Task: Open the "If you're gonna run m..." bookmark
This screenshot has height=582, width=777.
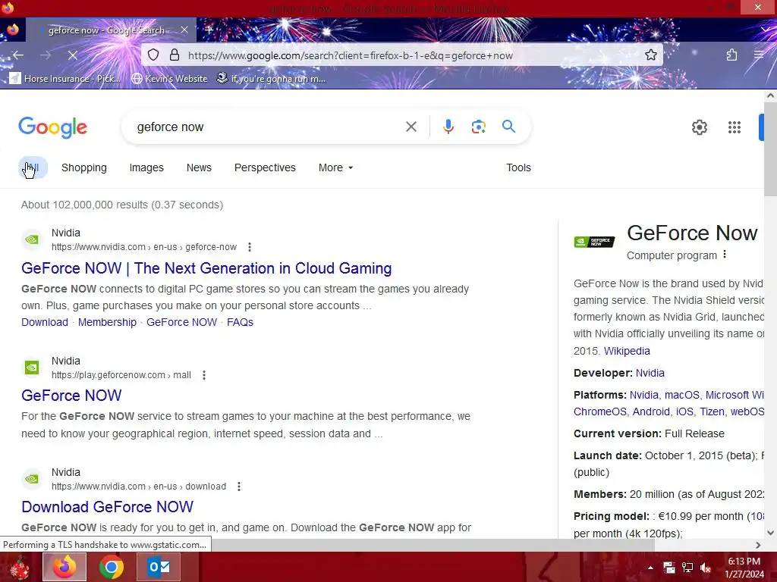Action: tap(271, 78)
